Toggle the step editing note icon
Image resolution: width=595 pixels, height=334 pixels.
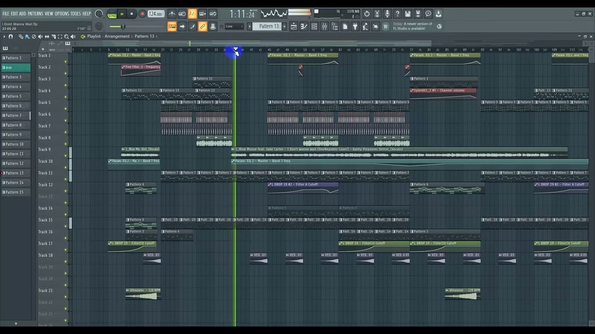tap(192, 26)
